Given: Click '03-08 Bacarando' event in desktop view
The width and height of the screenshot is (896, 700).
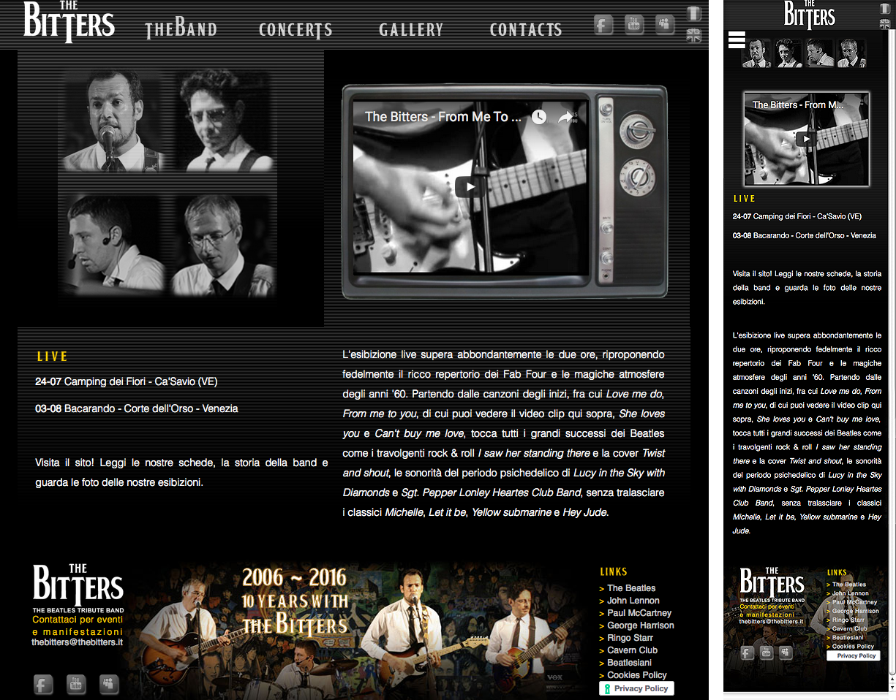Looking at the screenshot, I should pos(137,408).
